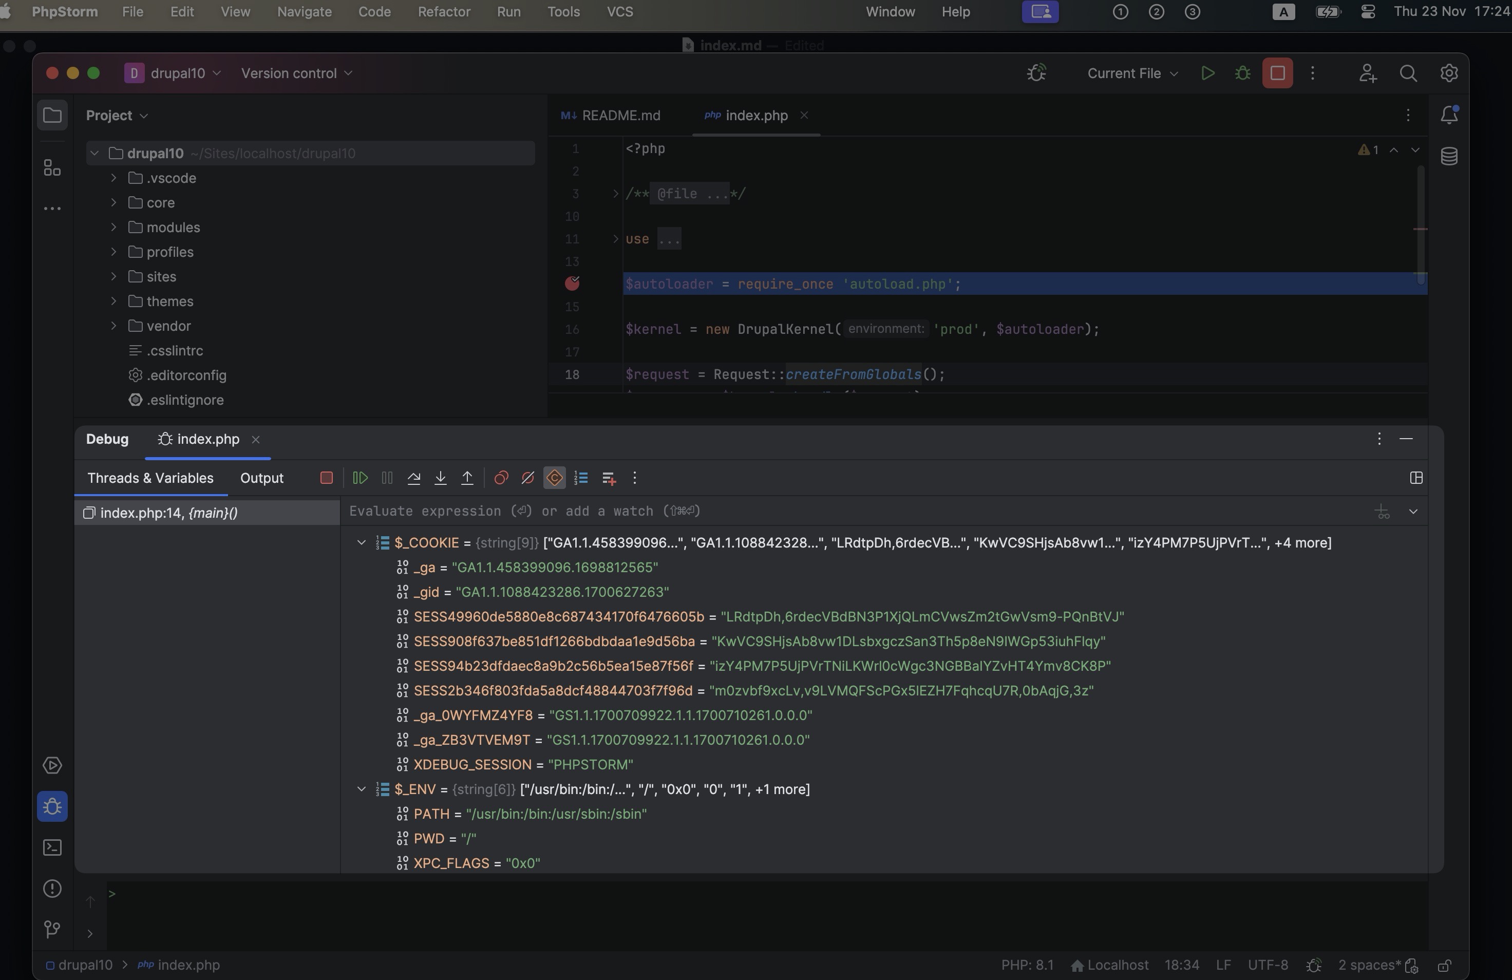1512x980 pixels.
Task: Expand folded @file comment block
Action: [616, 193]
